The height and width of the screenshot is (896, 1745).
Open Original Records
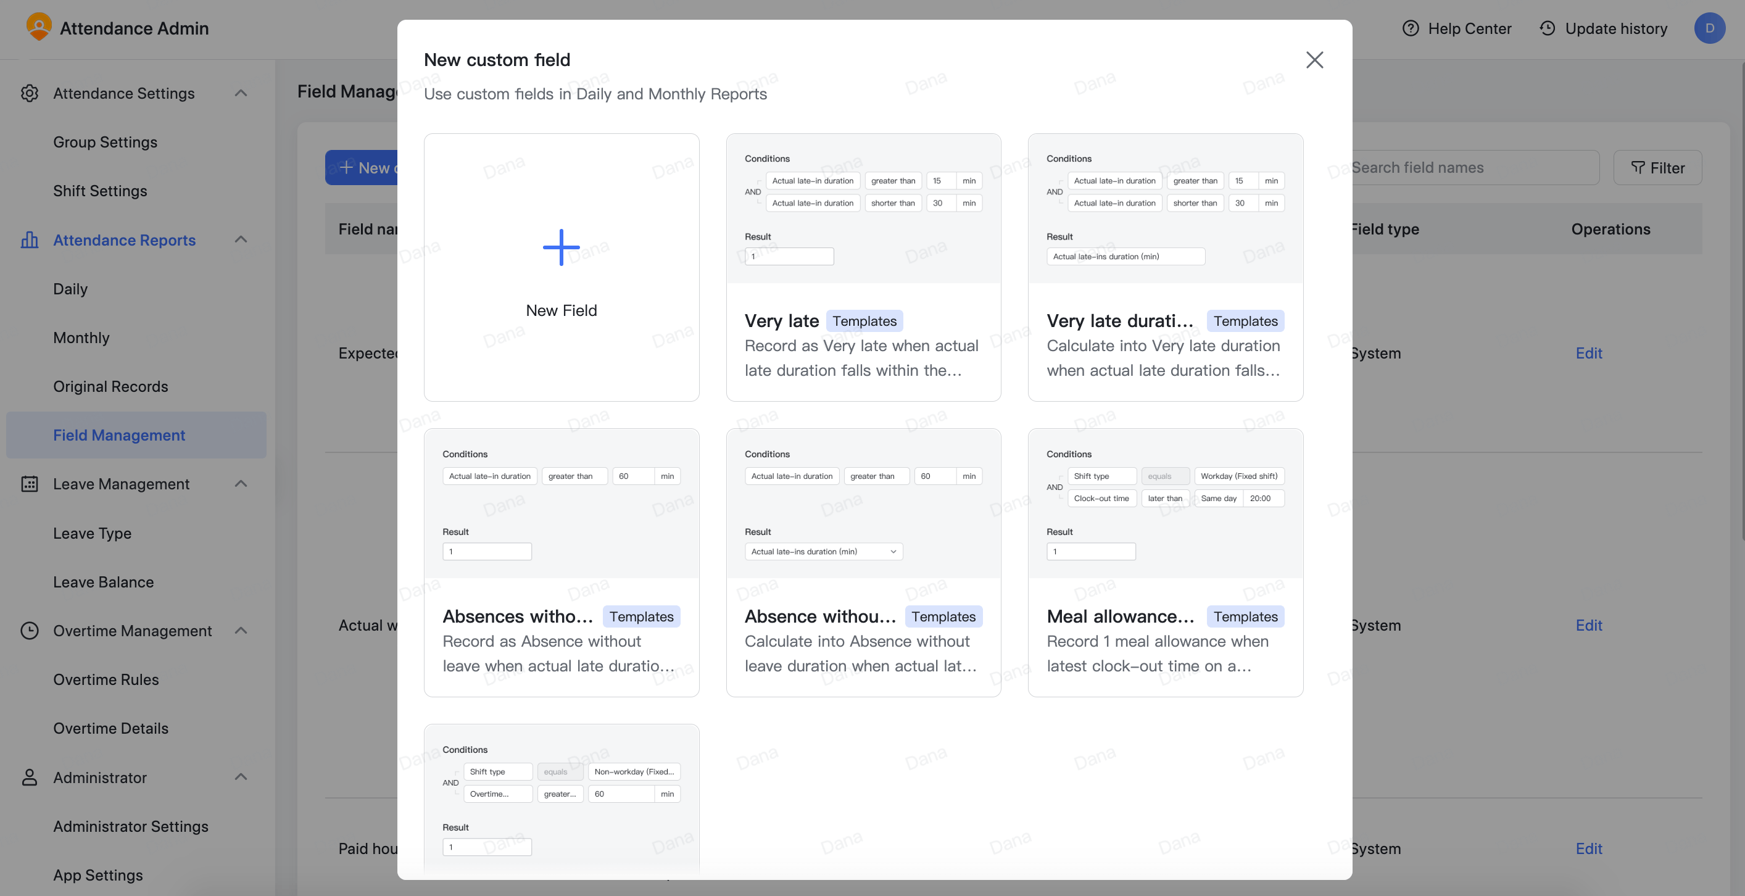[110, 386]
